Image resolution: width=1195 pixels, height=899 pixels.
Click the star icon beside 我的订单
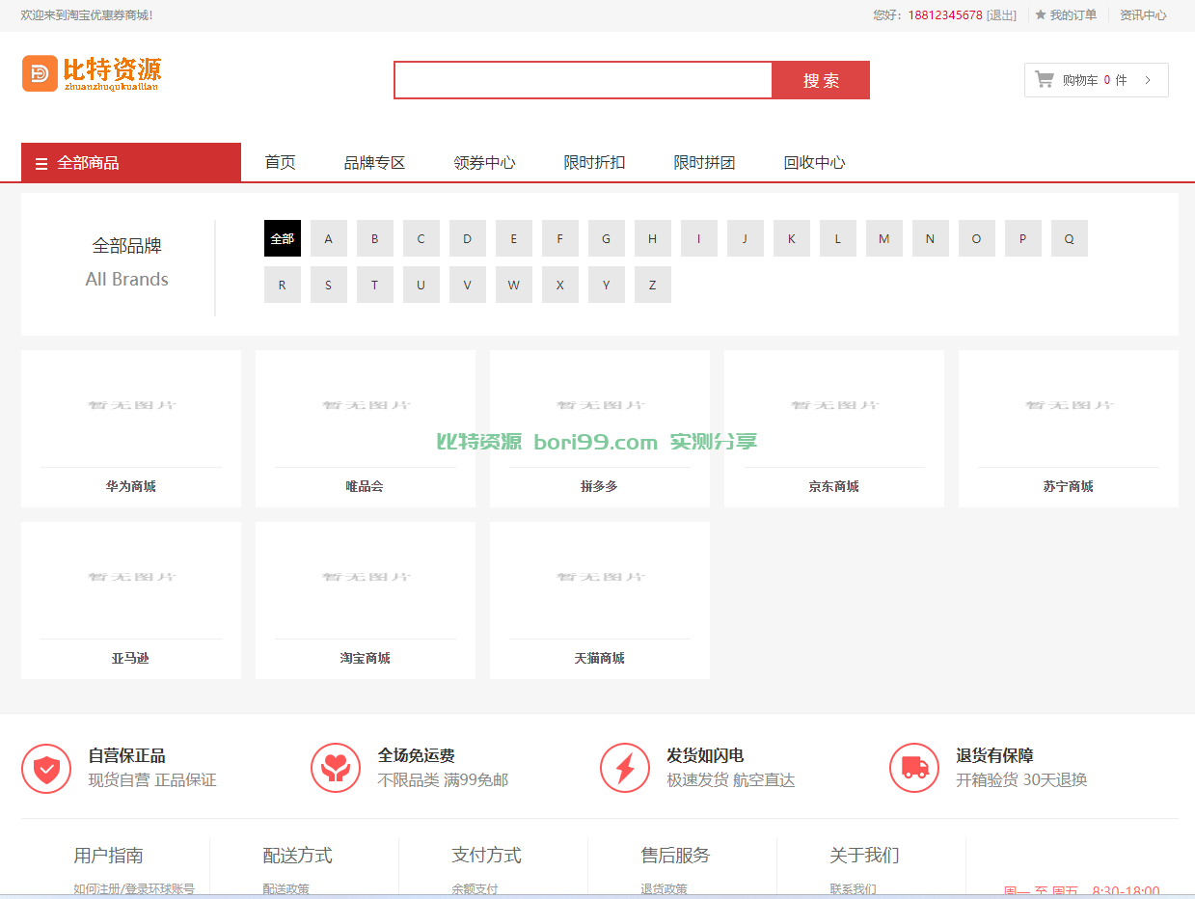click(1041, 15)
